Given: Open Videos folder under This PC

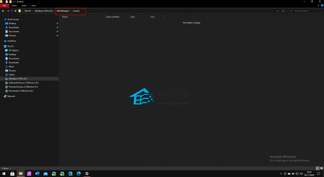Looking at the screenshot, I should (x=12, y=75).
